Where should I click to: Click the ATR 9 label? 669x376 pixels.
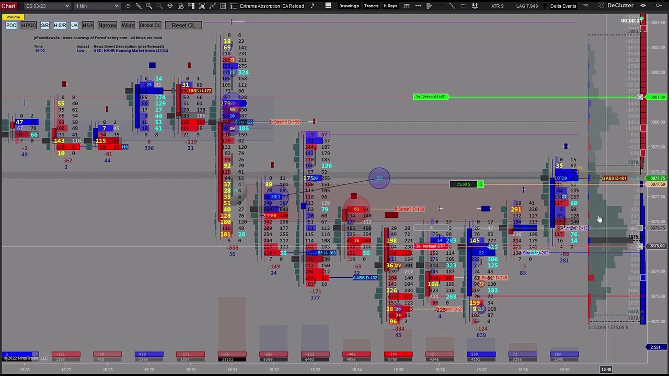pos(498,6)
